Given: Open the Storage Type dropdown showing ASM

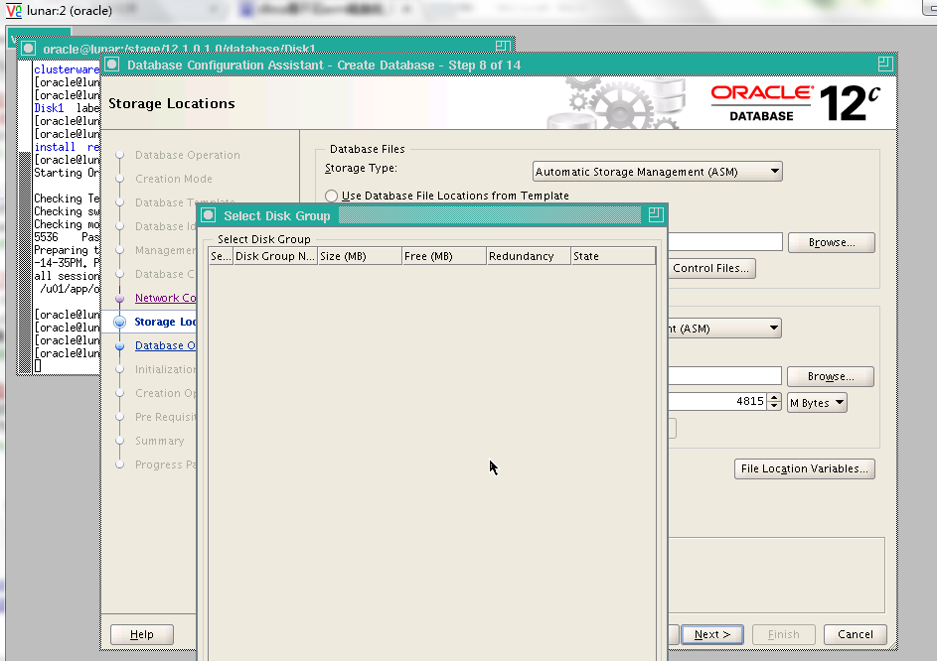Looking at the screenshot, I should [657, 172].
